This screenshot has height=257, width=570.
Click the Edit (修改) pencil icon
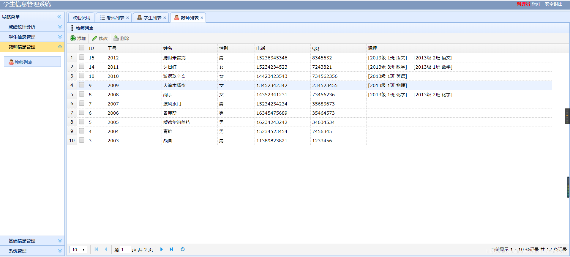(94, 38)
